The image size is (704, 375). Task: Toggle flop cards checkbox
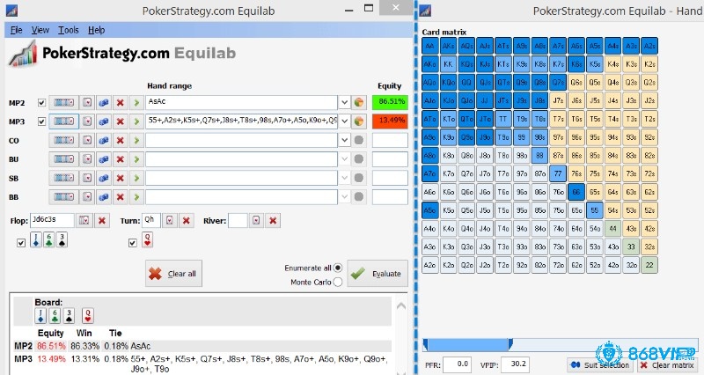point(20,243)
